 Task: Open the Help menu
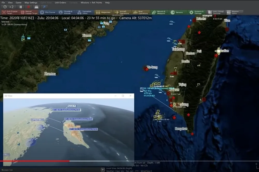[x=107, y=3]
